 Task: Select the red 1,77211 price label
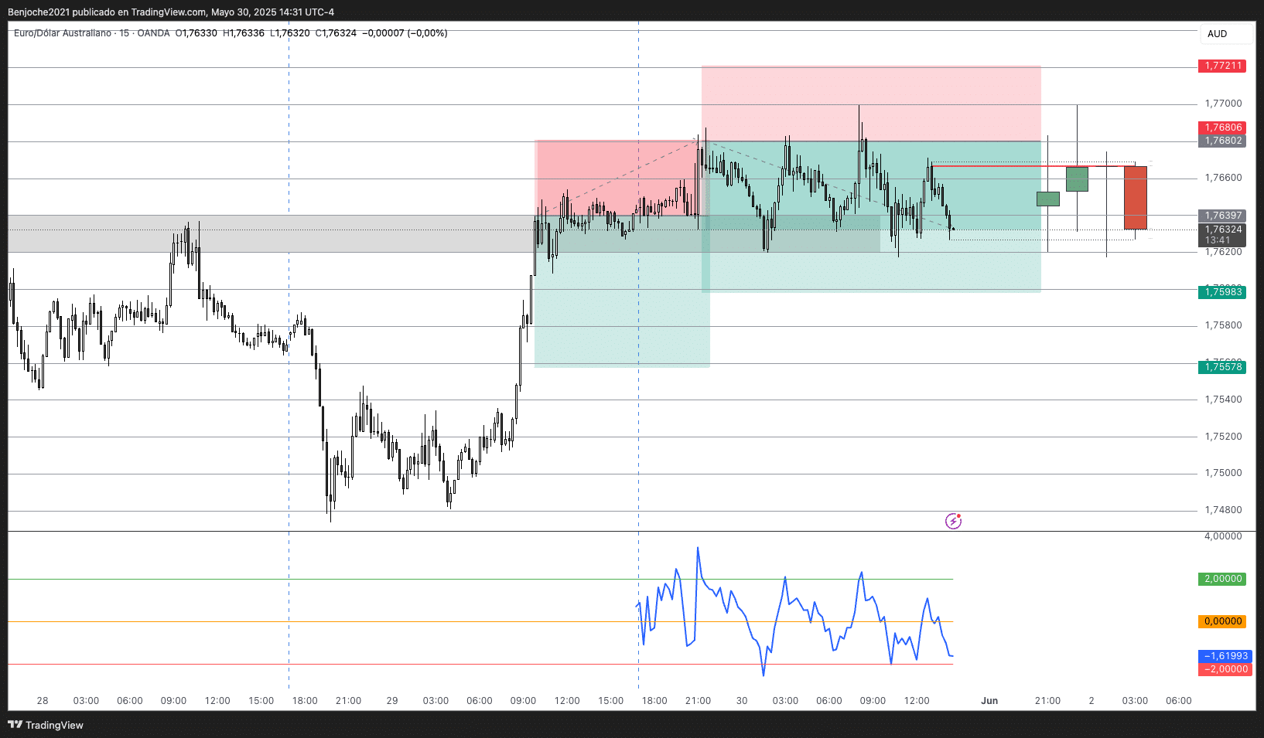(1222, 66)
